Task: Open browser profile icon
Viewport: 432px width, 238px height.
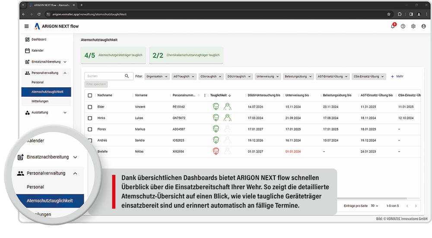Action: coord(419,14)
